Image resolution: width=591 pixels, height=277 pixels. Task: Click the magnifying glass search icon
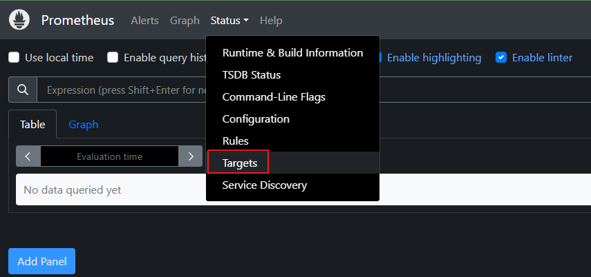(x=23, y=90)
